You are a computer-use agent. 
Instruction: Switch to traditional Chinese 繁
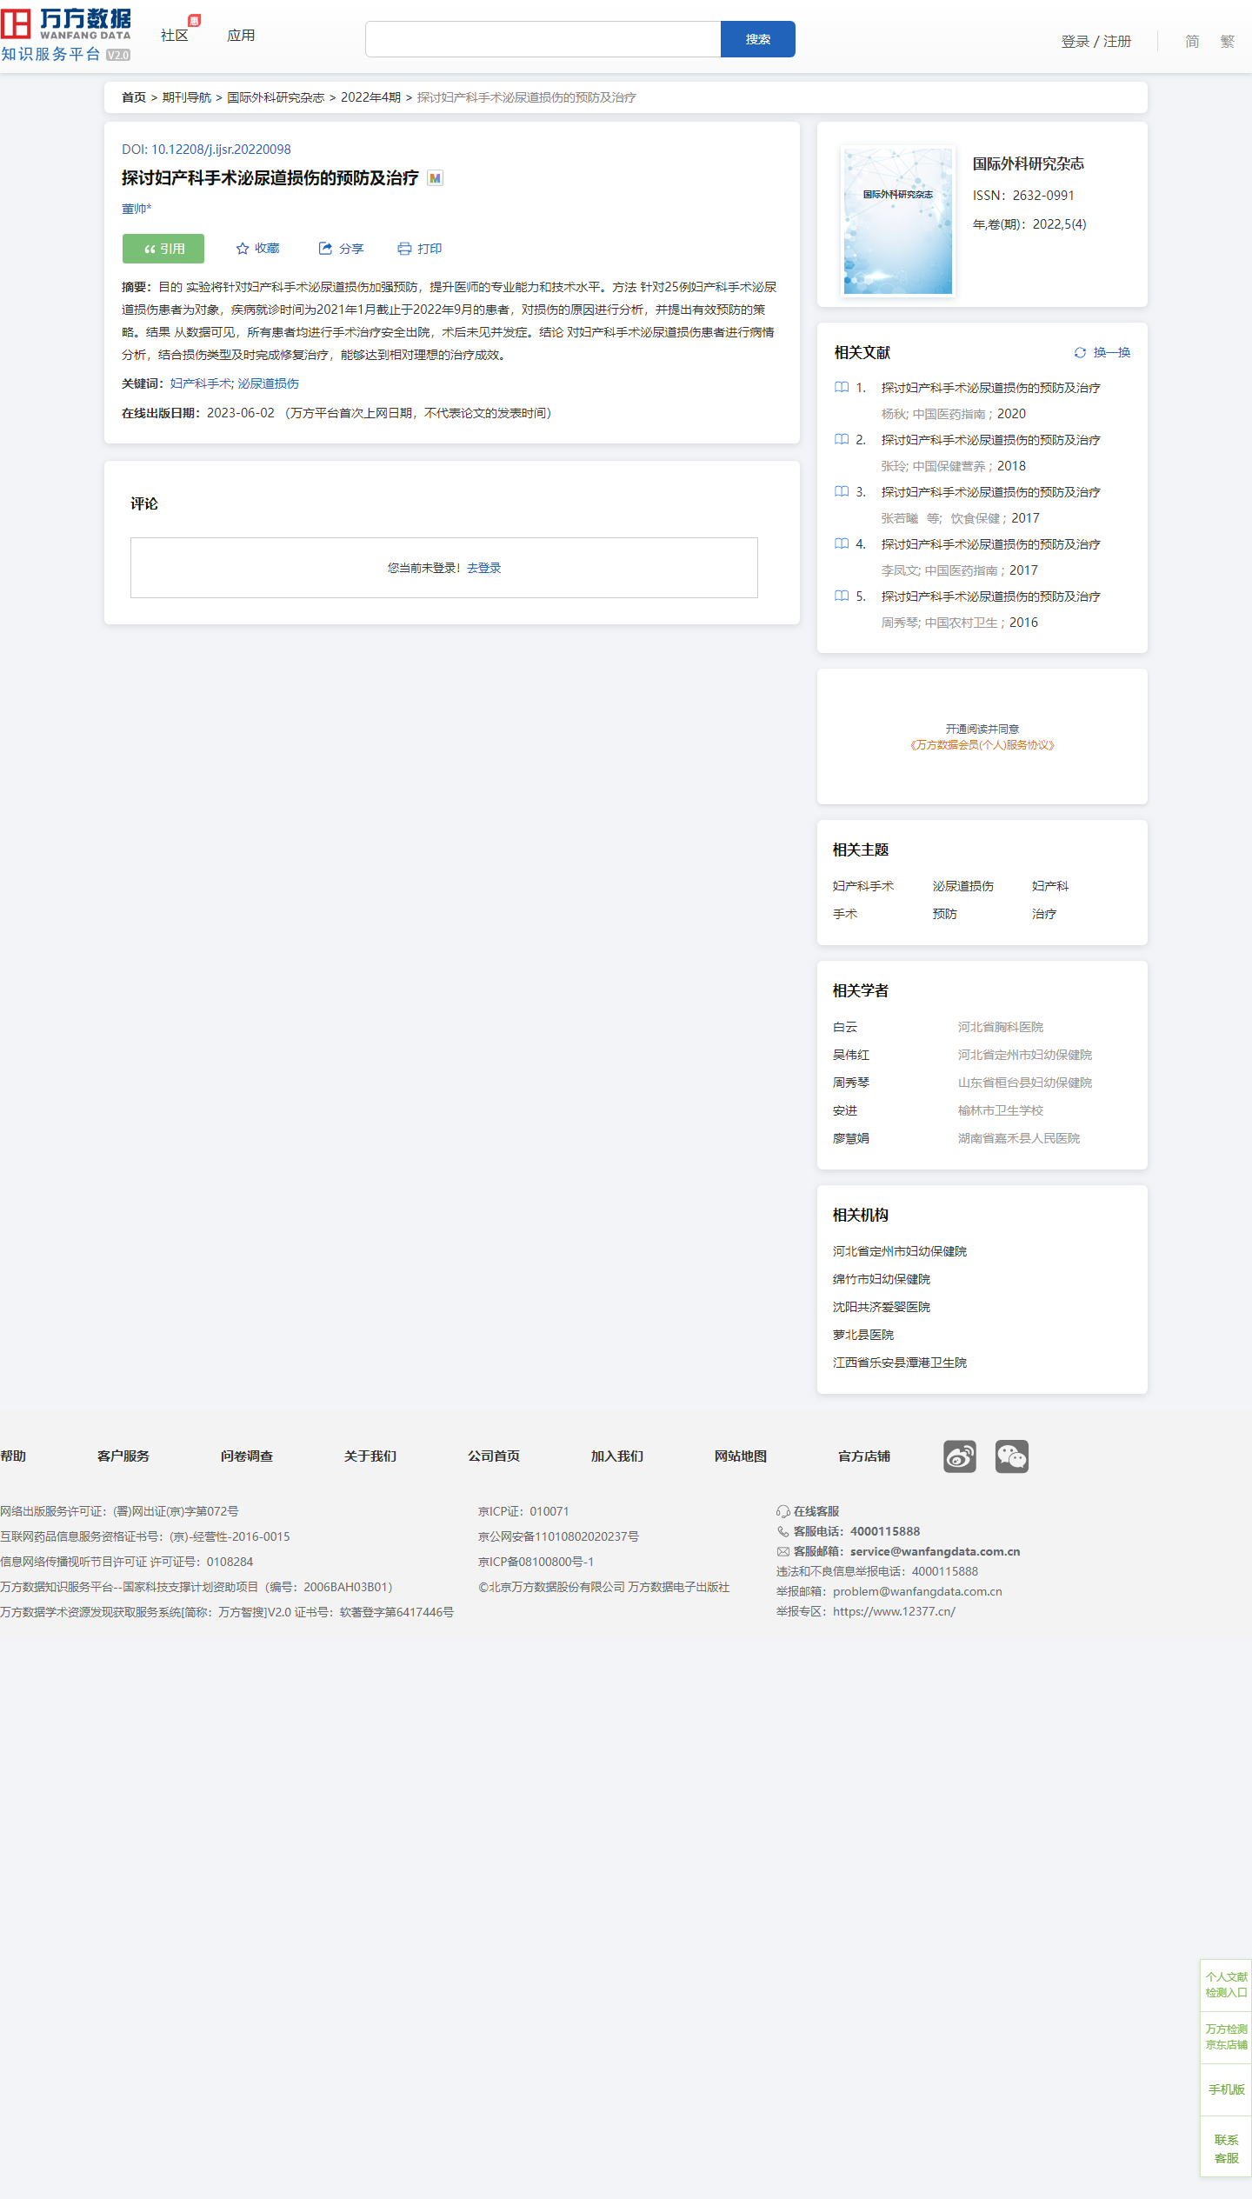coord(1227,42)
